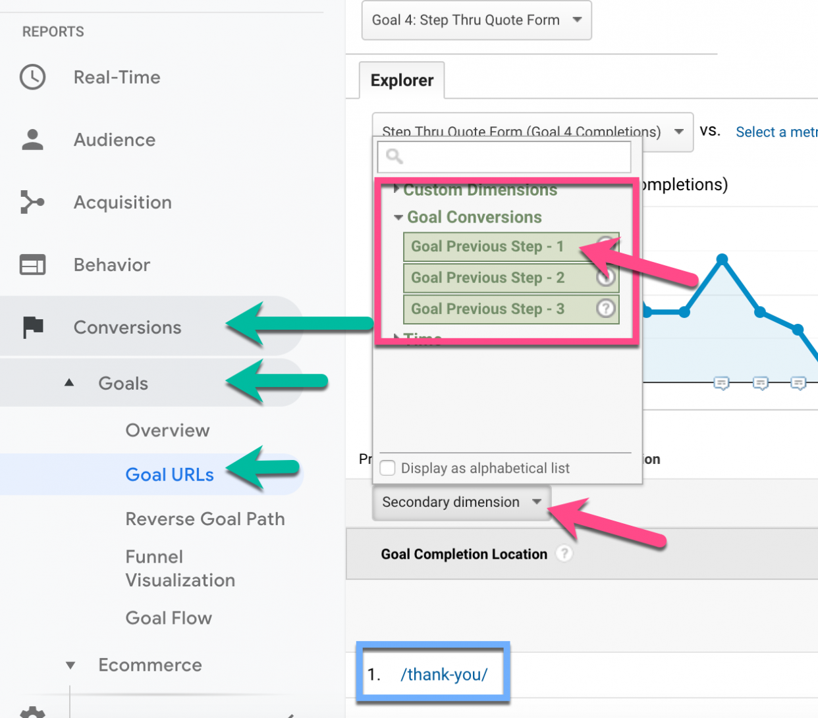Click the Select a metric link
818x718 pixels.
point(777,132)
